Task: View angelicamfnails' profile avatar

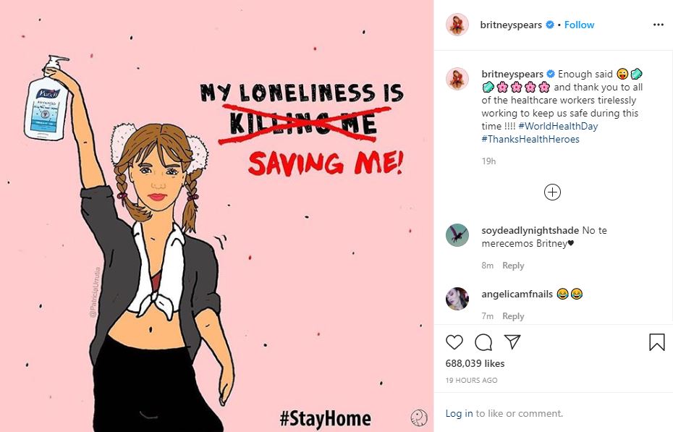Action: click(457, 298)
